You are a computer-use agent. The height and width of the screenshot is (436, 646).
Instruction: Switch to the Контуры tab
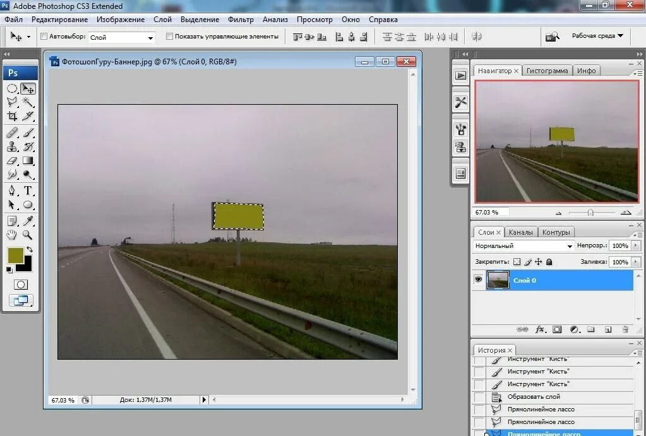click(x=556, y=232)
